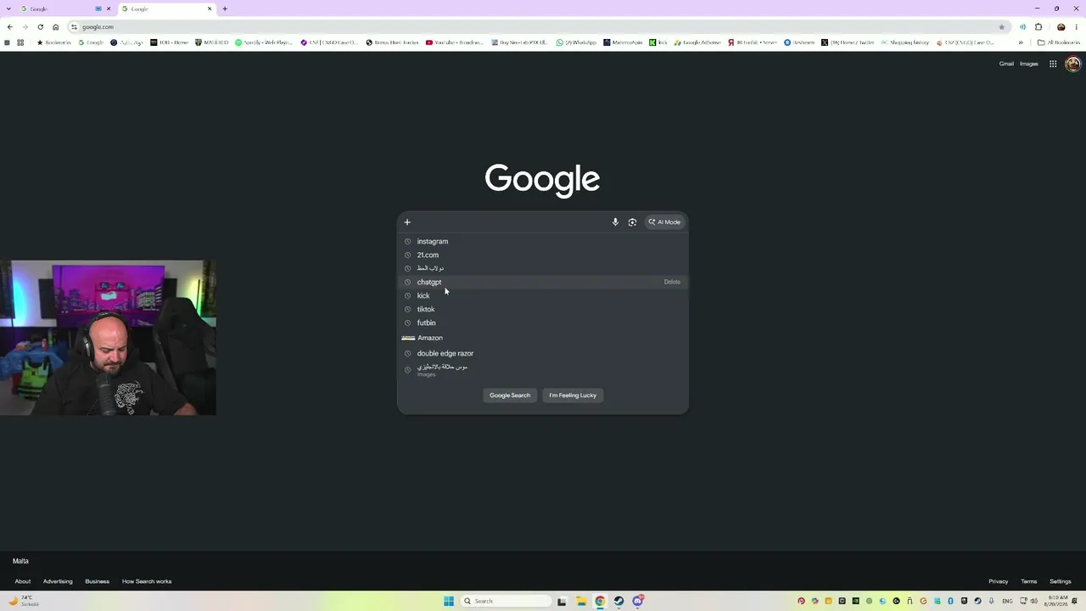
Task: Delete the chatgpt suggestion from history
Action: (672, 282)
